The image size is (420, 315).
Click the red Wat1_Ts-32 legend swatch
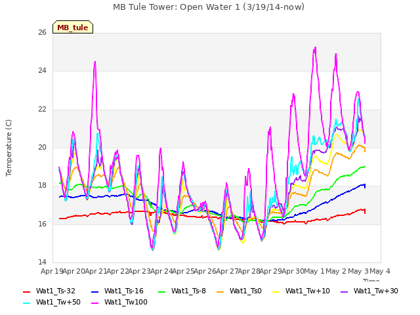pyautogui.click(x=26, y=291)
